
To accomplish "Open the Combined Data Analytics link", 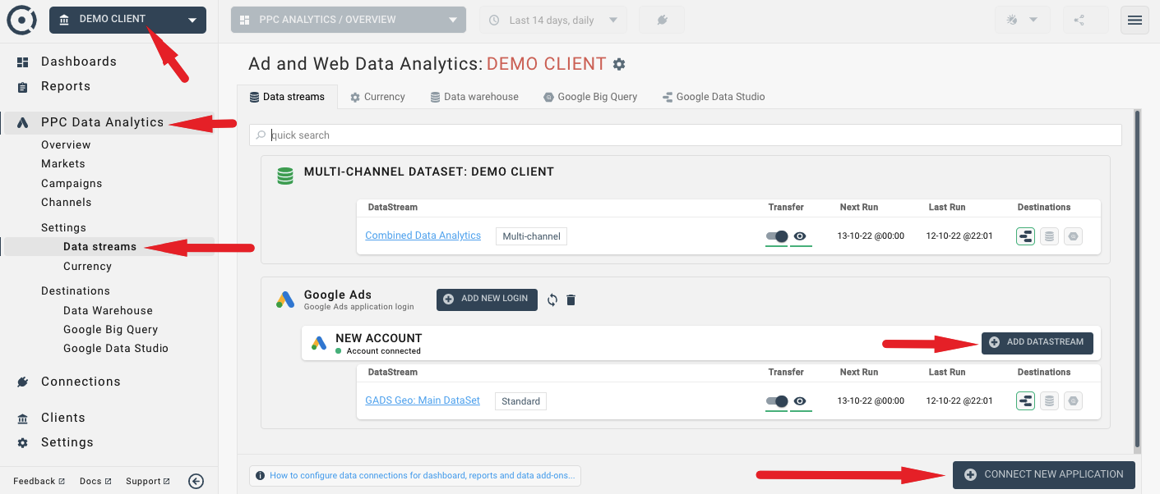I will 423,236.
